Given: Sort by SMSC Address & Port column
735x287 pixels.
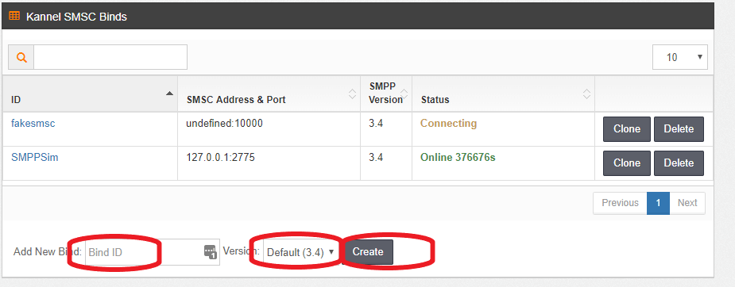Looking at the screenshot, I should [269, 94].
